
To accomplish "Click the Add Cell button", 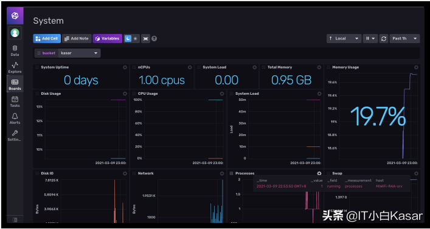I will click(47, 39).
